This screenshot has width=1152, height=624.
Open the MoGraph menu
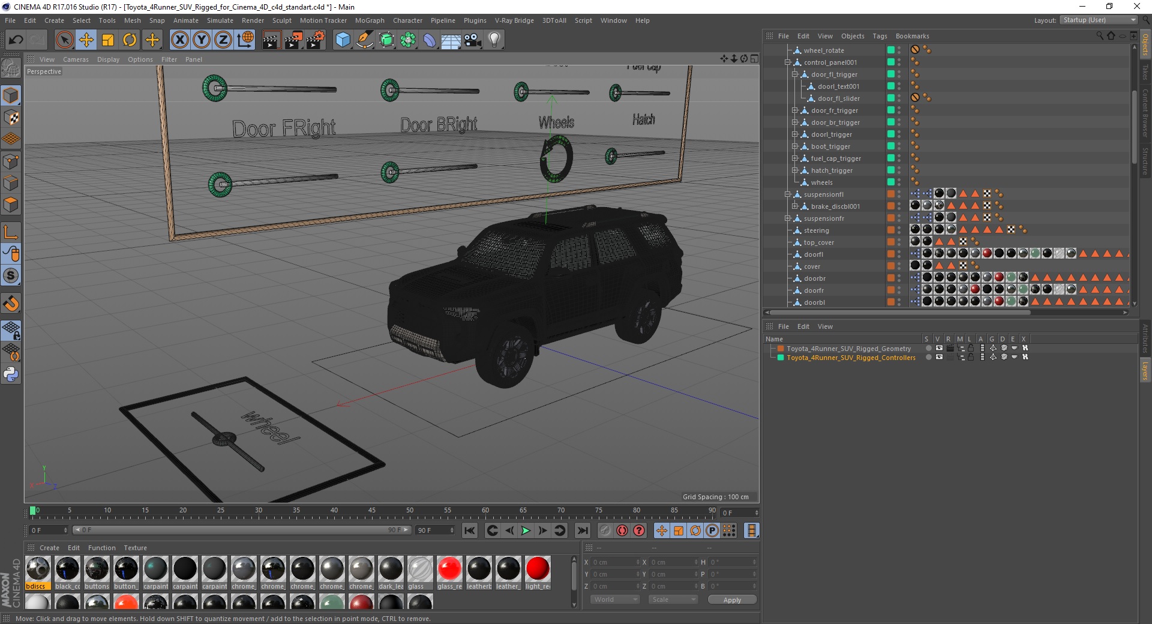point(370,20)
